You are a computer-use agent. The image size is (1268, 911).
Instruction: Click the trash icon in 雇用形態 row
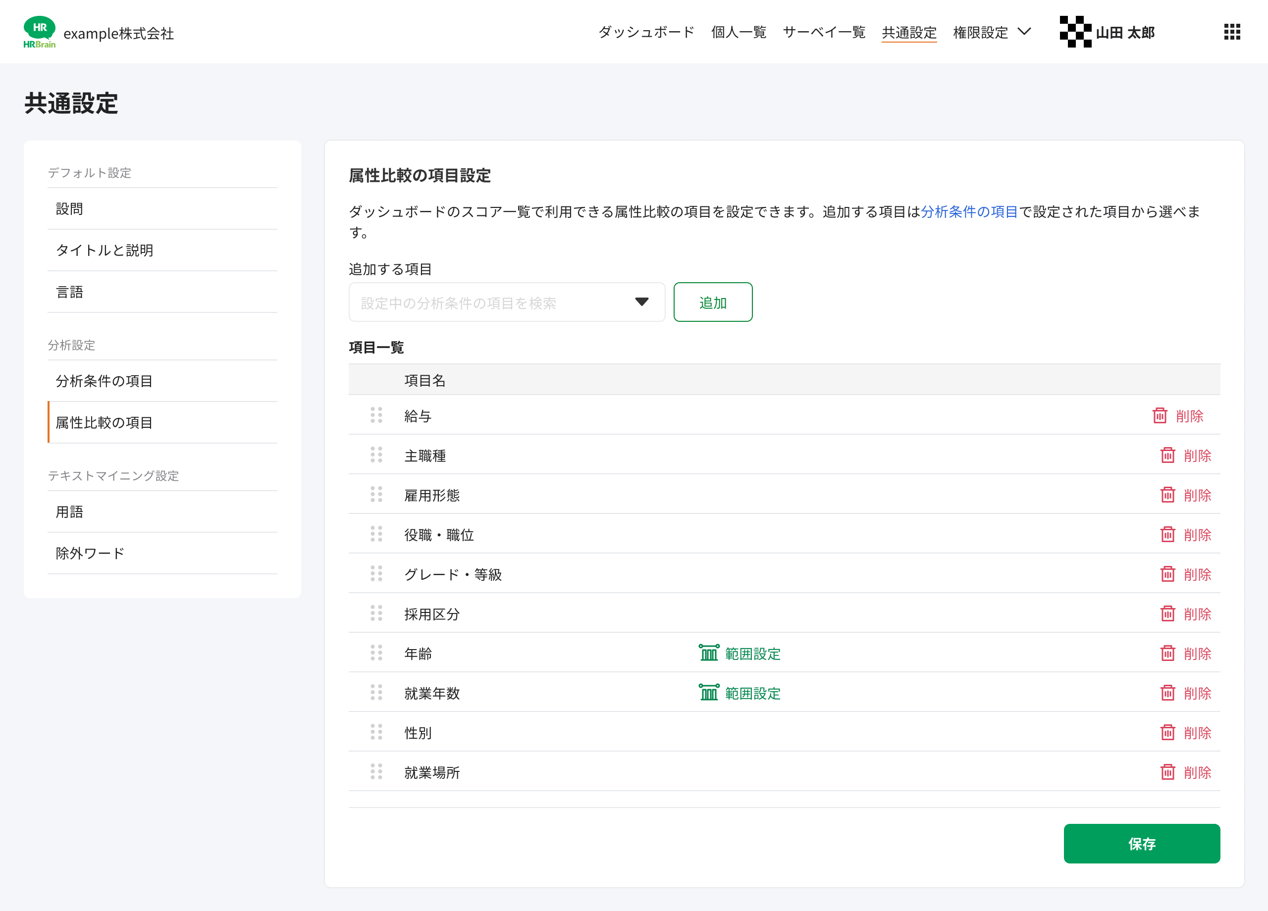click(1167, 495)
